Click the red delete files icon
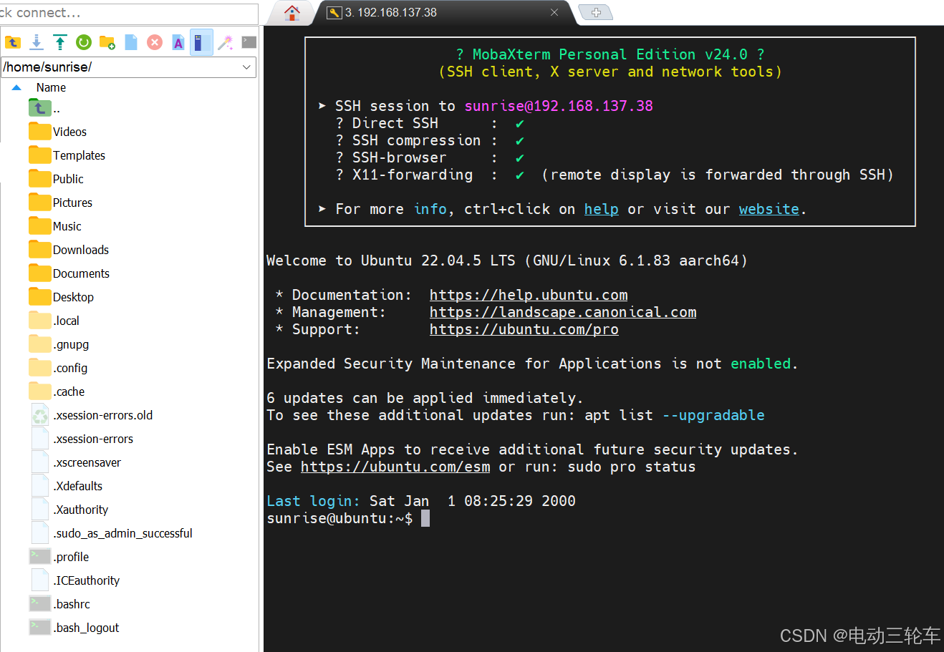Viewport: 944px width, 652px height. pos(155,42)
